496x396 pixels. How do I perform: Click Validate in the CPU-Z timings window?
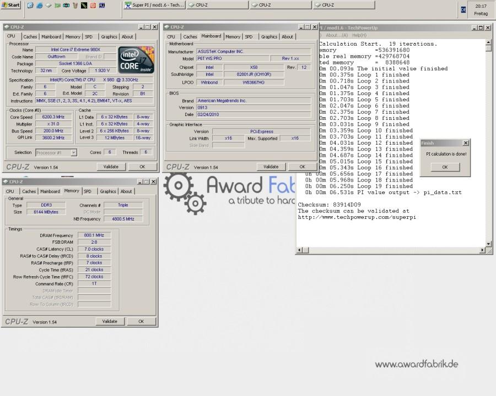(x=110, y=321)
